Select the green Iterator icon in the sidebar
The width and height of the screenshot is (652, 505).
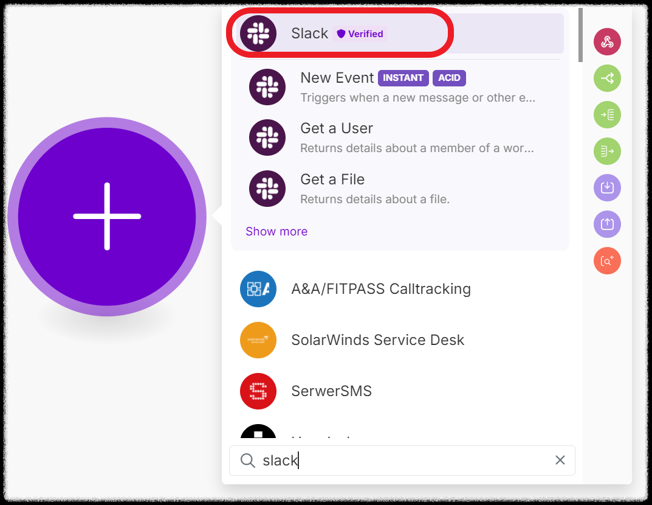click(x=607, y=114)
